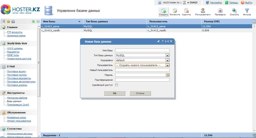The width and height of the screenshot is (256, 138).
Task: Select the v_31413_wpdb database row
Action: point(147,30)
